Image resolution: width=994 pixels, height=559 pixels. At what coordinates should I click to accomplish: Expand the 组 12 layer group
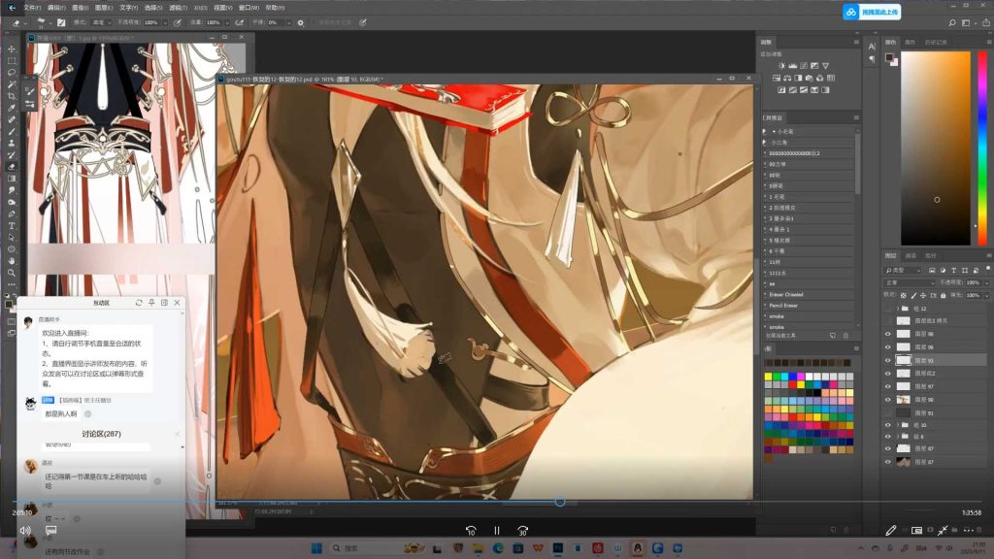[x=896, y=309]
